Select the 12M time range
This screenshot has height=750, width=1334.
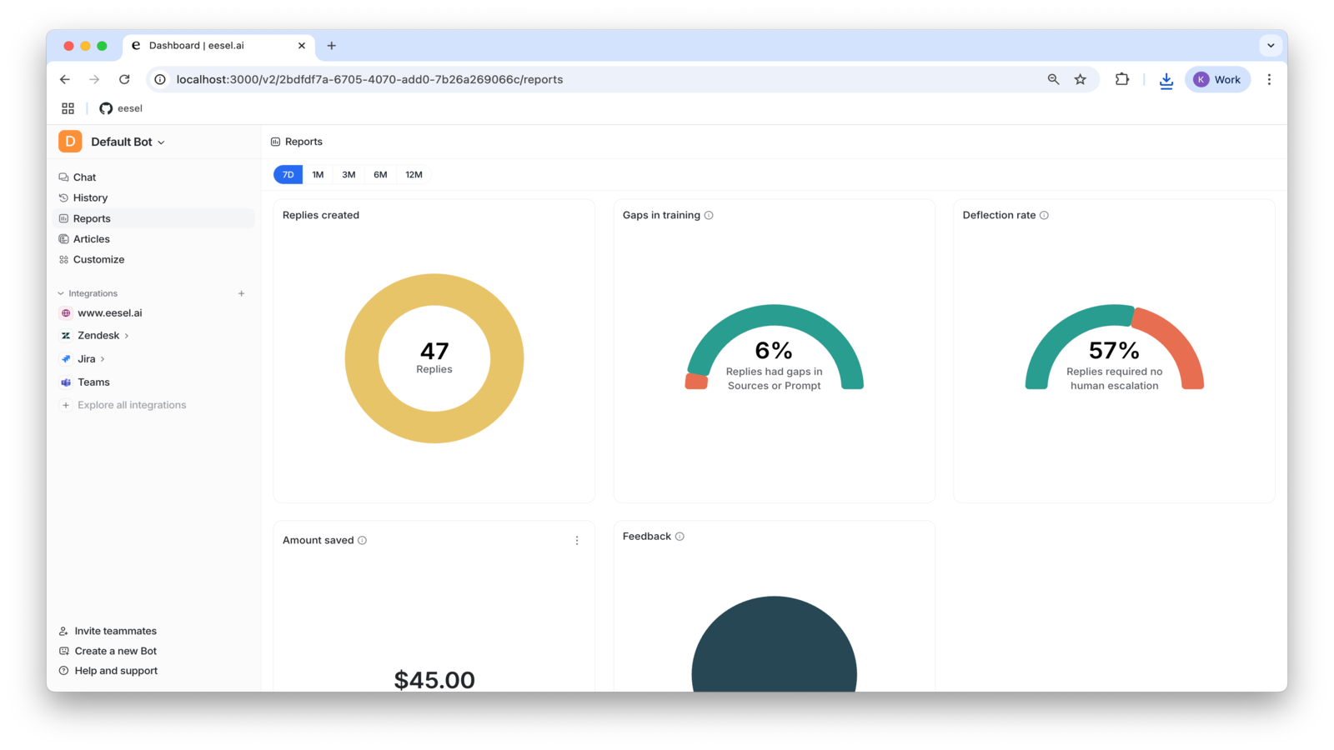(x=414, y=174)
